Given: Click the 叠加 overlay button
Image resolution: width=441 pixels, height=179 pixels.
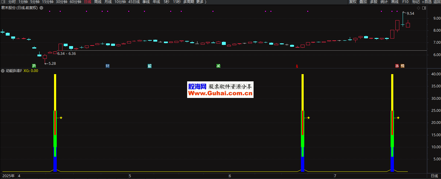Looking at the screenshot, I should click(x=363, y=2).
